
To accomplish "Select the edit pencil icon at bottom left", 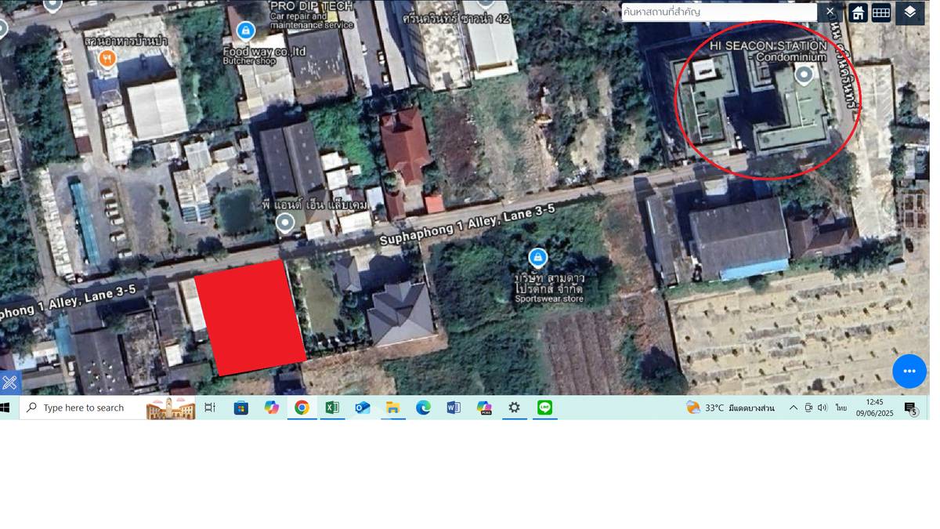I will pyautogui.click(x=9, y=382).
